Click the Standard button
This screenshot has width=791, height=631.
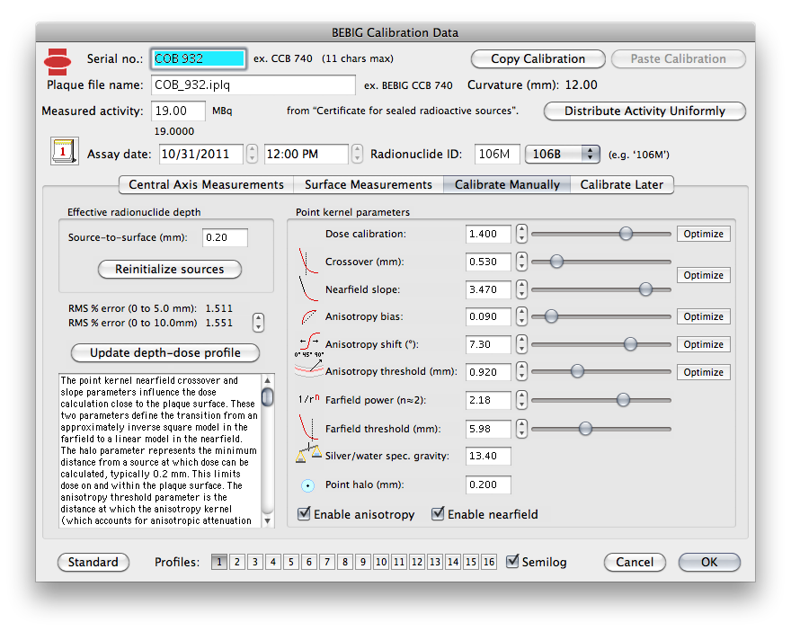[x=93, y=562]
